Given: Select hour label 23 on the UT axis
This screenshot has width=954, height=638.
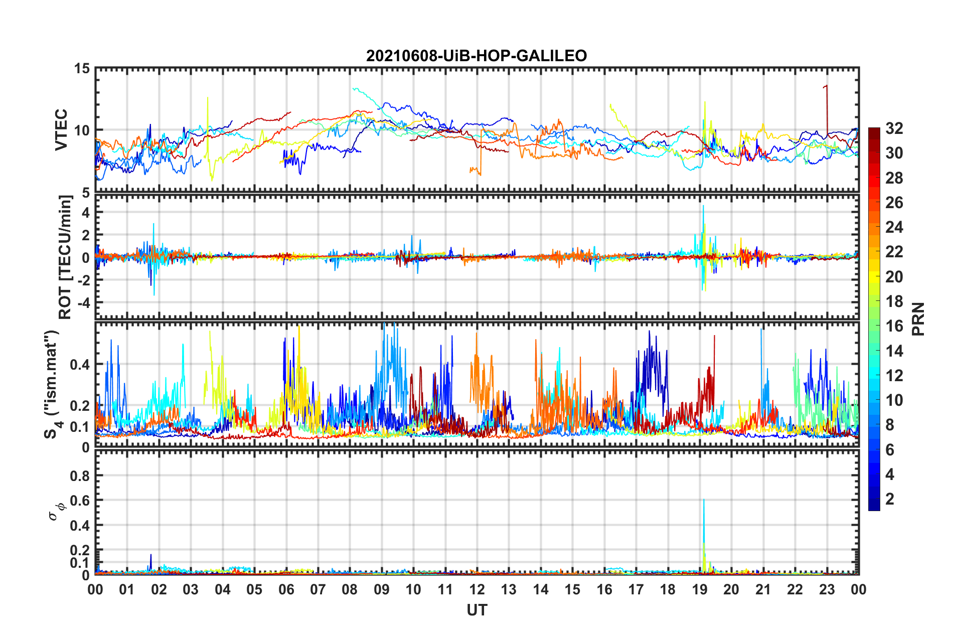Looking at the screenshot, I should click(827, 589).
